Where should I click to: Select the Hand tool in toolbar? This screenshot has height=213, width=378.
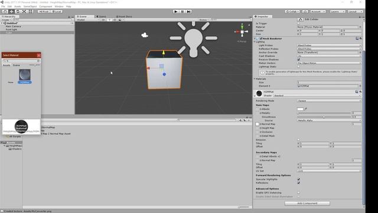click(5, 12)
